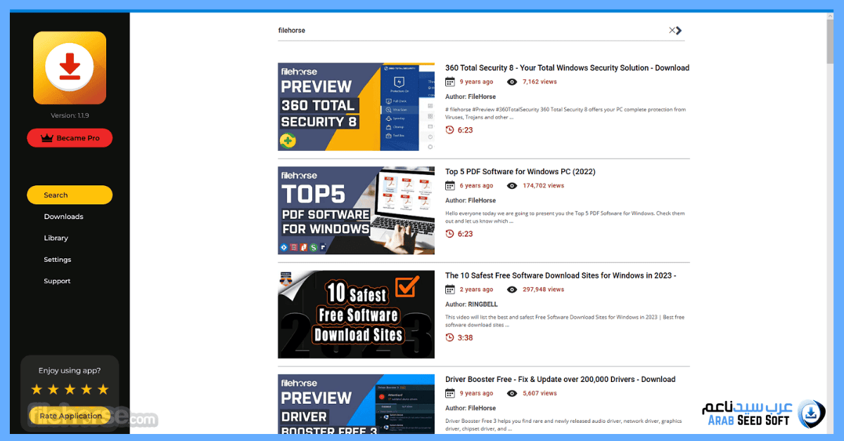Click the 360 Total Security description text
Screen dimensions: 844x441
565,113
